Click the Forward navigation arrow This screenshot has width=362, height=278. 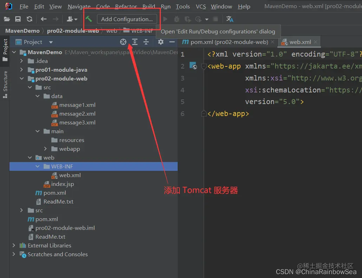tap(55, 19)
